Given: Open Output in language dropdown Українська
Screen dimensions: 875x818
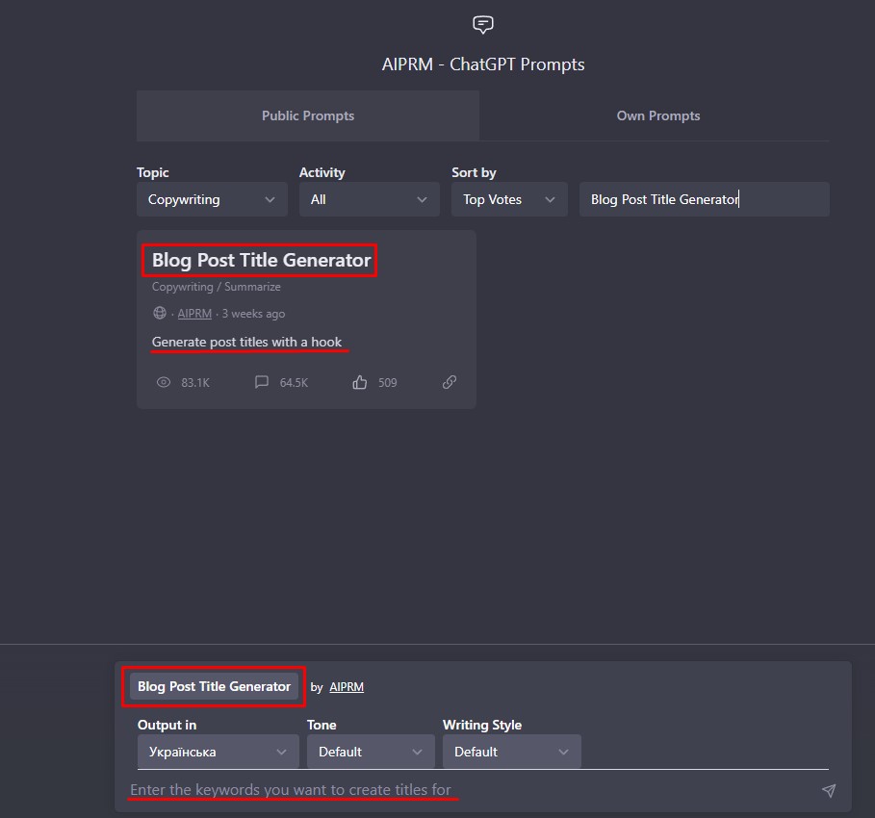Looking at the screenshot, I should tap(219, 752).
